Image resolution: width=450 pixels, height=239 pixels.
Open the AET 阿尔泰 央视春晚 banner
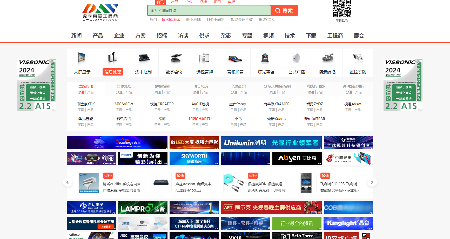pos(271,208)
